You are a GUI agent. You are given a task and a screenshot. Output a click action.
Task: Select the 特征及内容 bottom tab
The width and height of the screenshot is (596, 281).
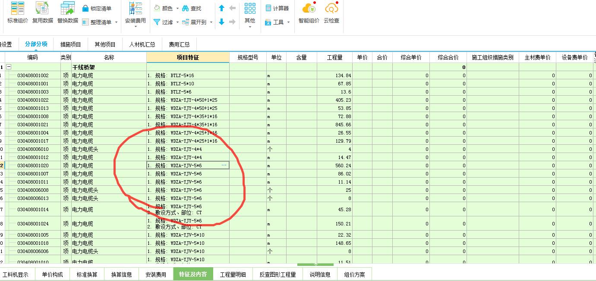193,275
